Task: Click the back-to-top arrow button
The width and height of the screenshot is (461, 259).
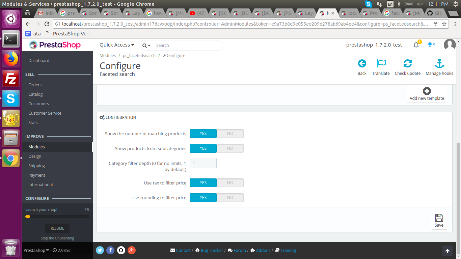Action: click(447, 251)
